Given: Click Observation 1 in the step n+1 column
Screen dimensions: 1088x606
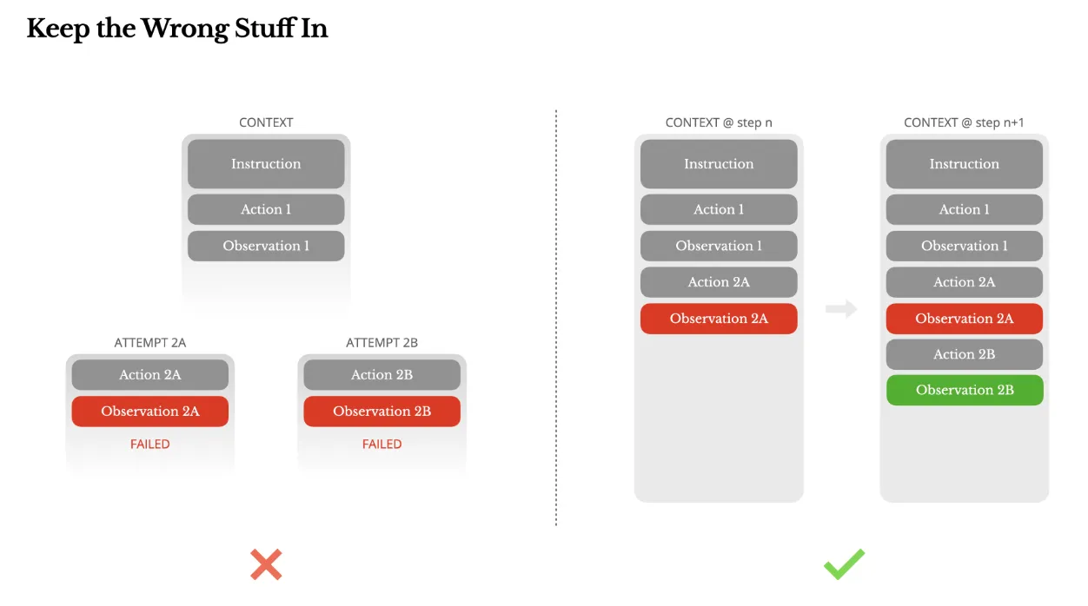Looking at the screenshot, I should tap(965, 246).
